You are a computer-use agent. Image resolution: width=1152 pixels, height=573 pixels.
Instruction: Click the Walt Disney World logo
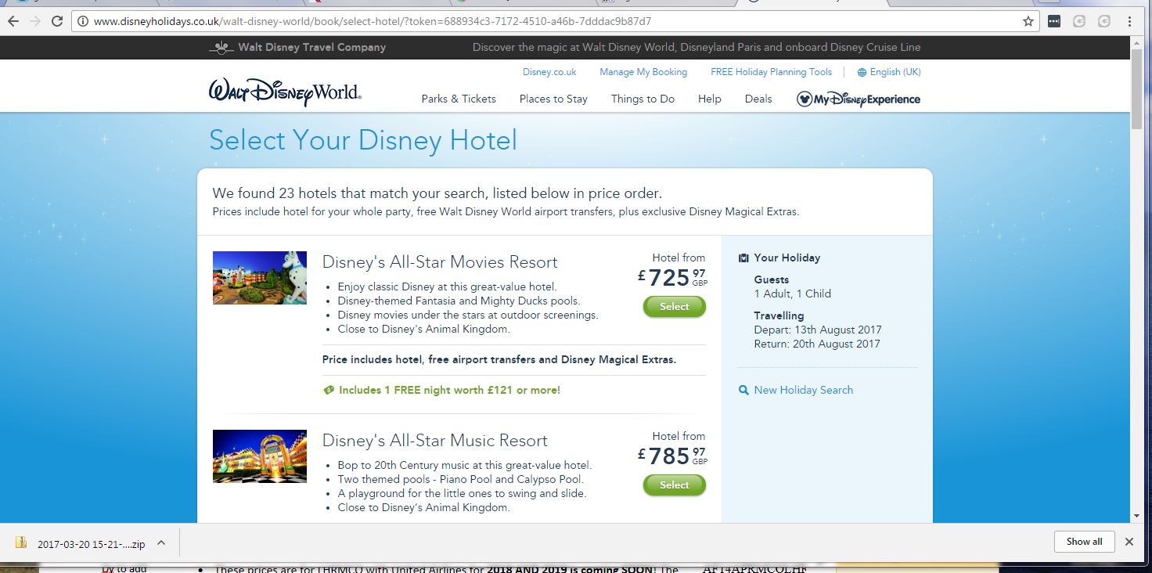285,91
